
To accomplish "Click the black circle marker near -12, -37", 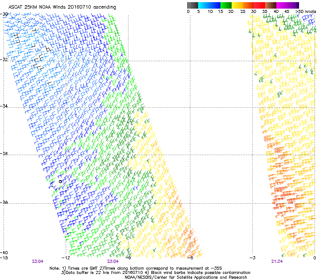I will pos(61,182).
